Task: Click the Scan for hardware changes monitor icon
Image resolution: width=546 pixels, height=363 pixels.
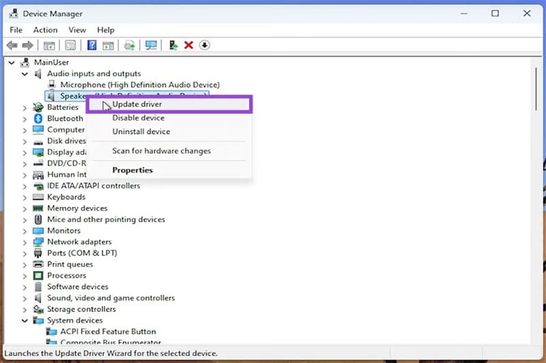Action: tap(151, 46)
